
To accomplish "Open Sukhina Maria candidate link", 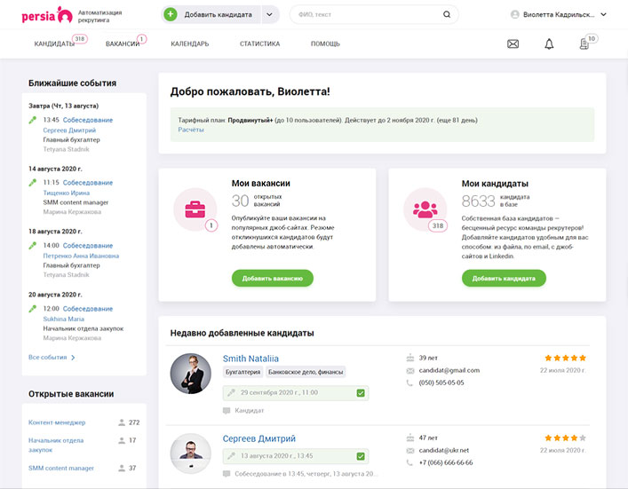I will click(x=64, y=319).
